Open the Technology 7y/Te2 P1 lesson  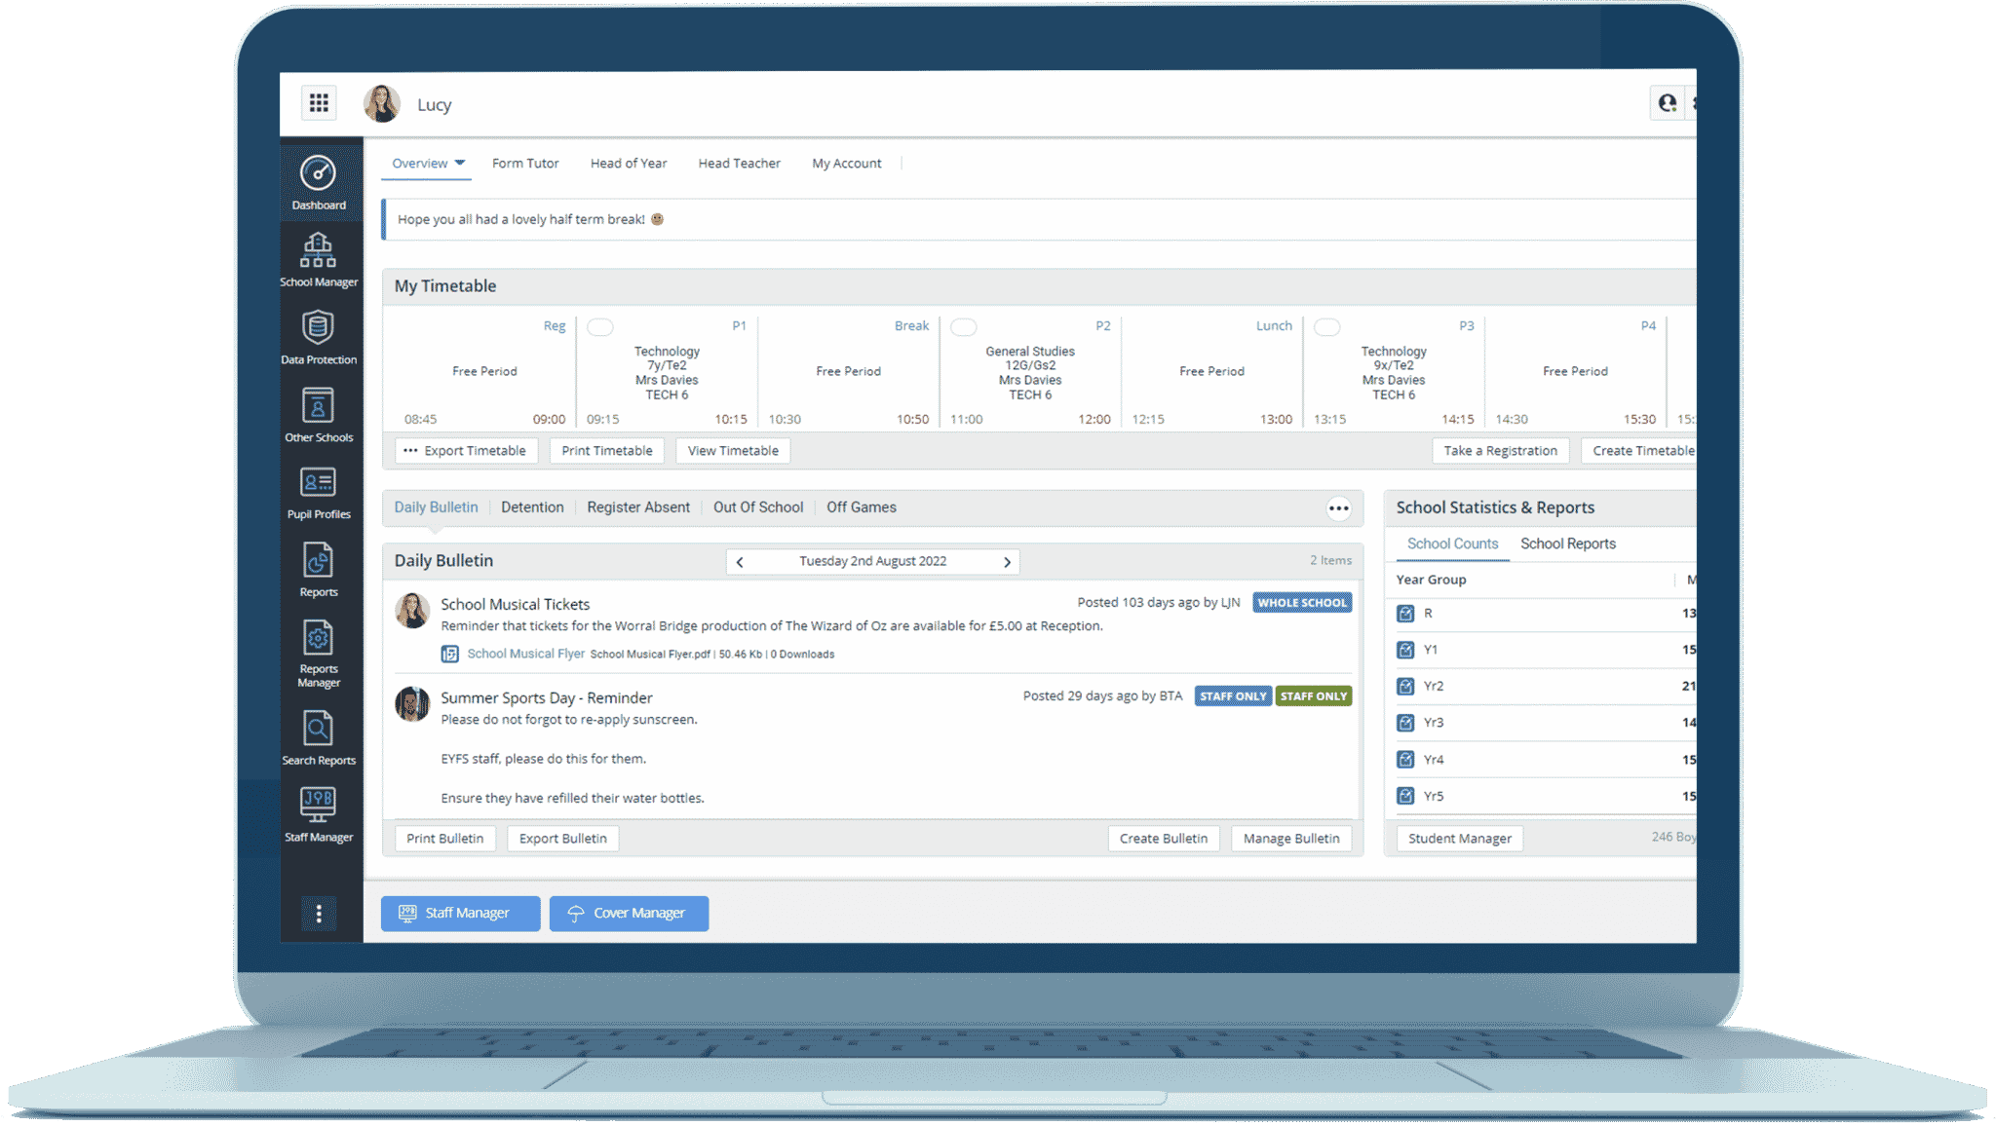(x=667, y=373)
